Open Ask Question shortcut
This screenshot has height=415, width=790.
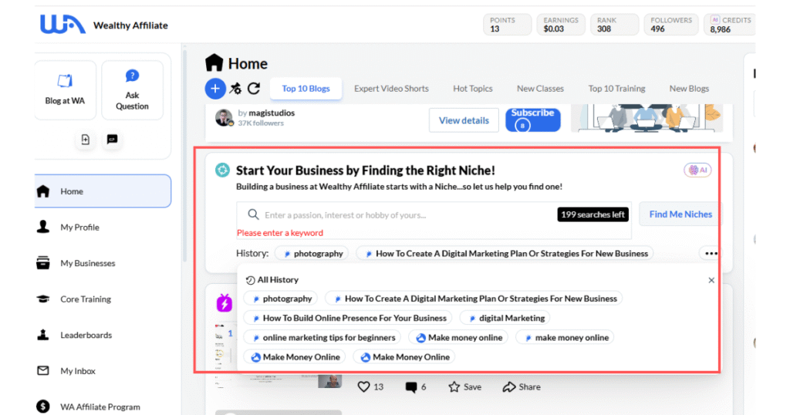click(x=132, y=90)
